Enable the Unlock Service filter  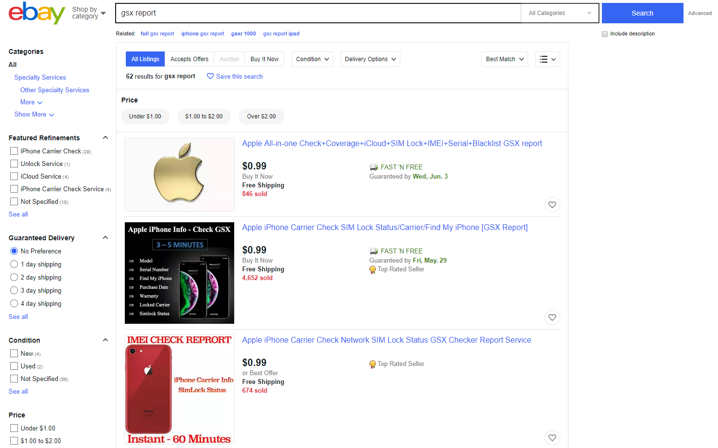(14, 164)
